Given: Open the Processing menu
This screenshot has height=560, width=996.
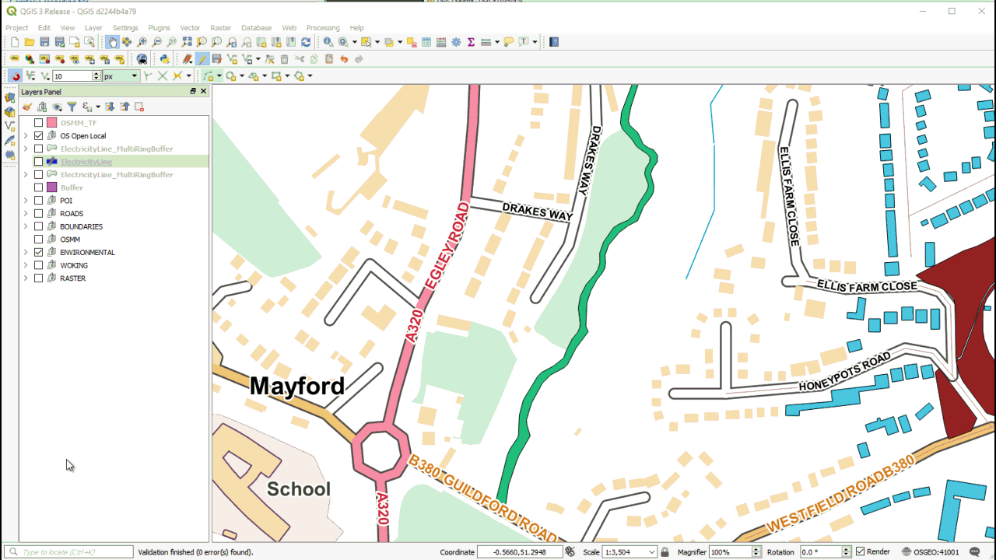Looking at the screenshot, I should point(323,28).
